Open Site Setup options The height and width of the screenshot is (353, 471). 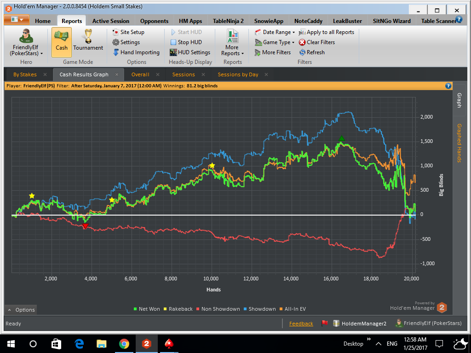click(x=128, y=32)
